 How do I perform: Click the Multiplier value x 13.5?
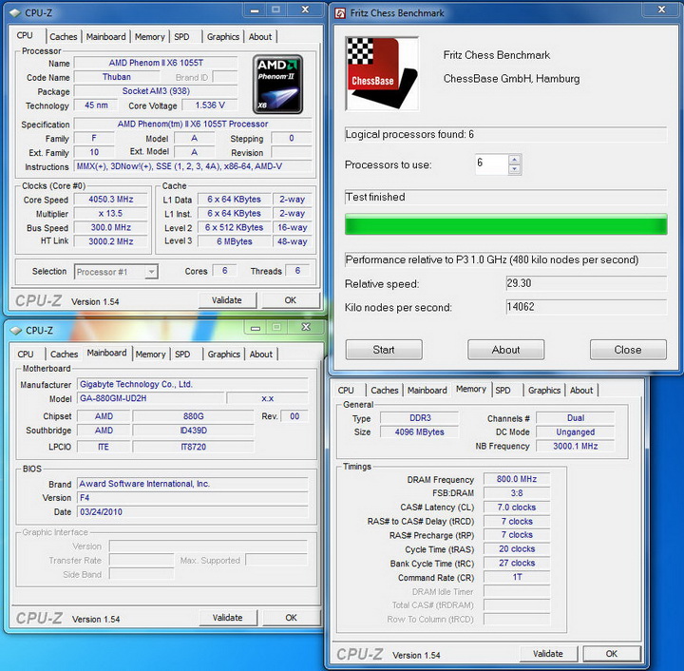111,213
